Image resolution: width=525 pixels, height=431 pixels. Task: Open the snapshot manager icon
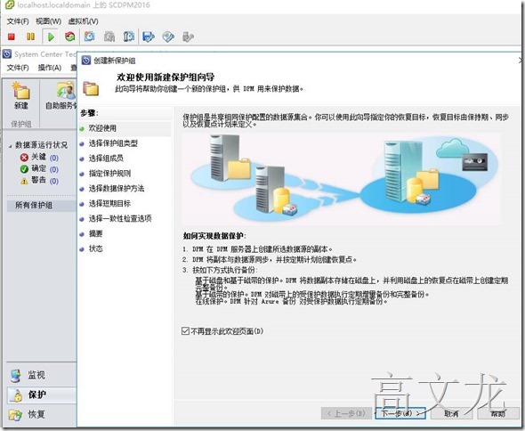pyautogui.click(x=129, y=37)
